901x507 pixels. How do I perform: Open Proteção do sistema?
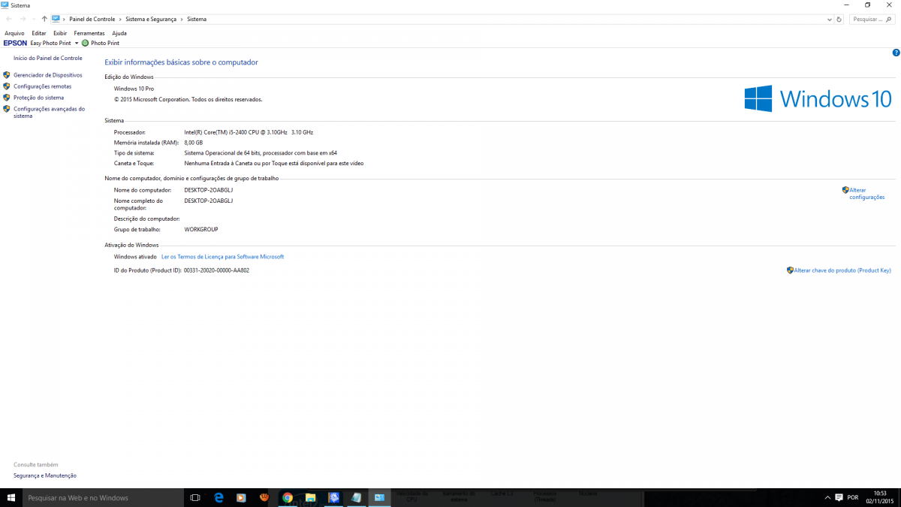coord(39,98)
